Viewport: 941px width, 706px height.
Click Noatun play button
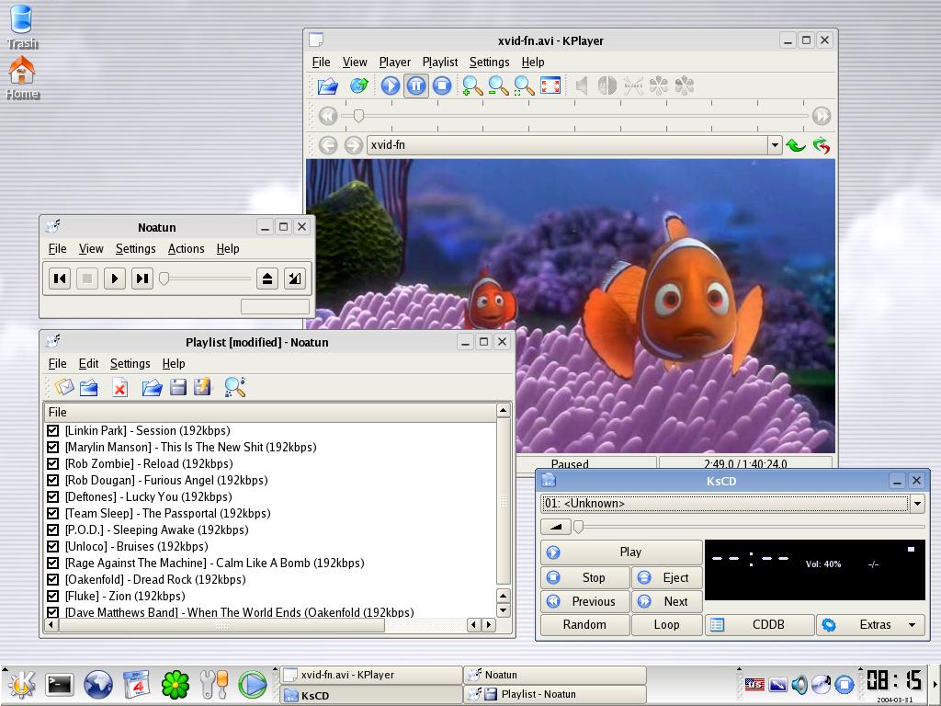coord(115,279)
